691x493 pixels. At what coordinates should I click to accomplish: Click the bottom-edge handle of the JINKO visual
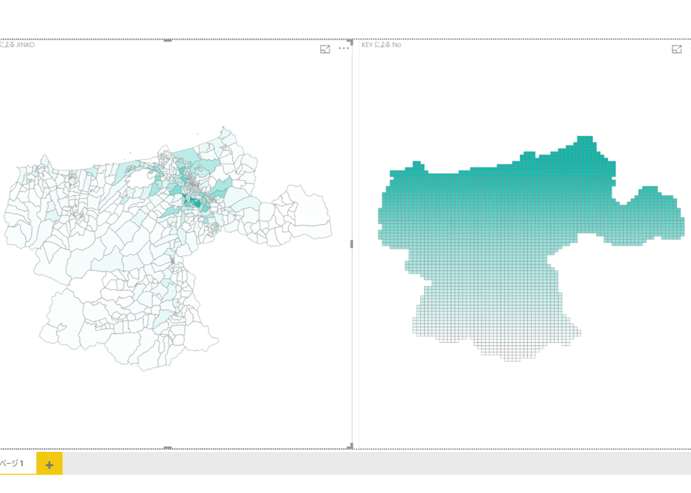coord(168,447)
